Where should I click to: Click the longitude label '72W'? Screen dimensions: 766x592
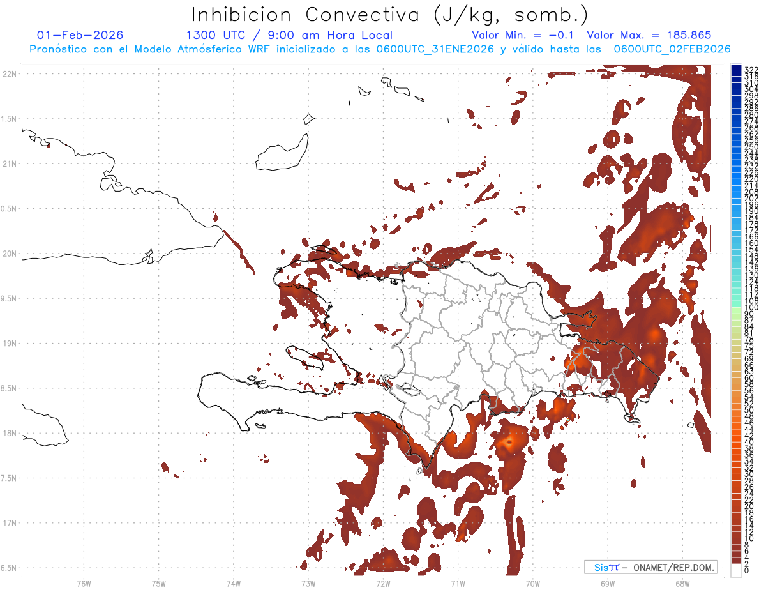(x=383, y=583)
